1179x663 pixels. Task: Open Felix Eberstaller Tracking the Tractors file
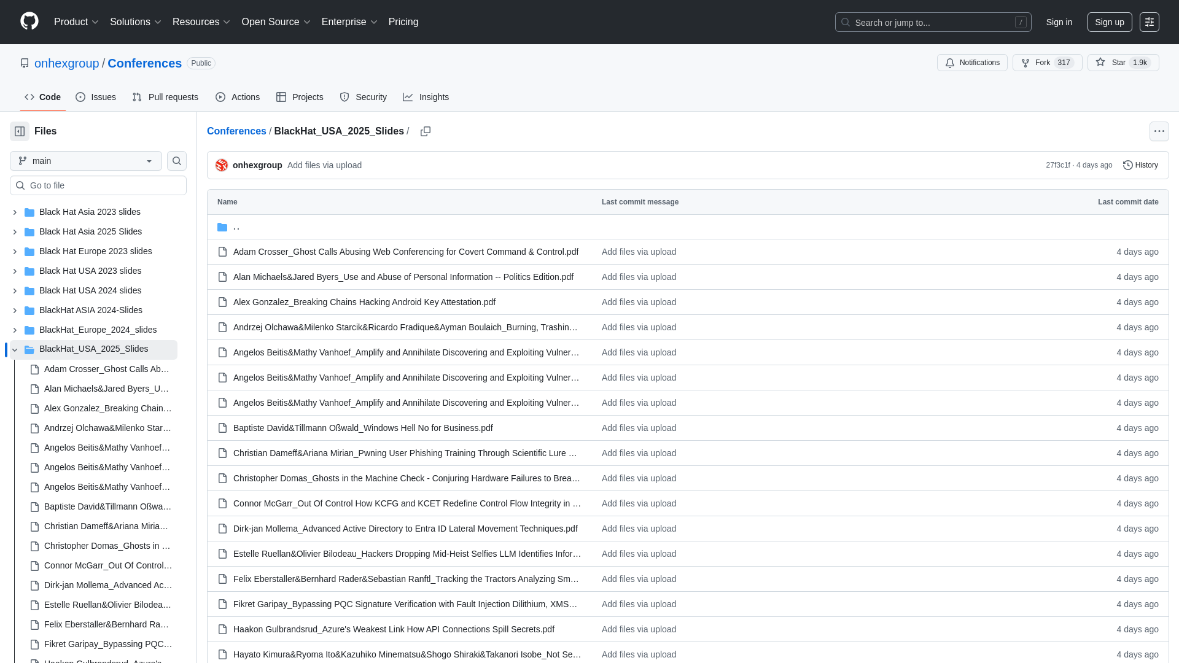(x=407, y=579)
